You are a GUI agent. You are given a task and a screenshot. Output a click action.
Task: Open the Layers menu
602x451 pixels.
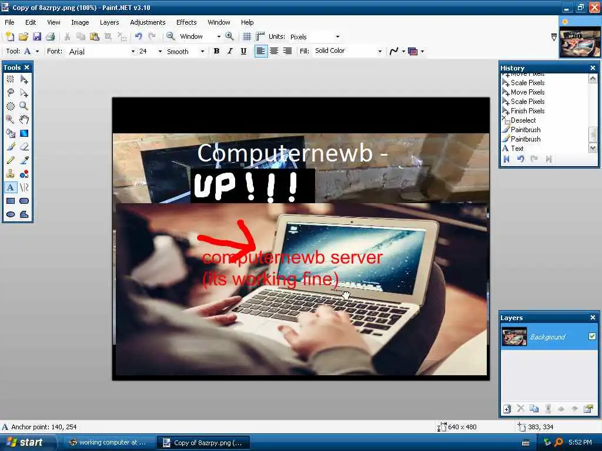(109, 22)
